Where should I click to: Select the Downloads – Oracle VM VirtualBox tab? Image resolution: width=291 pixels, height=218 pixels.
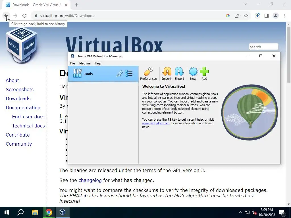pyautogui.click(x=36, y=5)
